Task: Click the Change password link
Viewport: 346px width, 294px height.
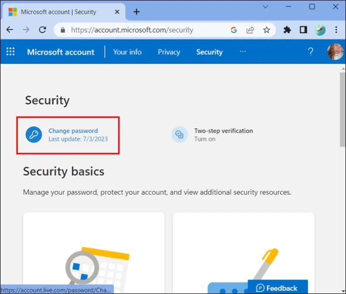Action: (x=73, y=131)
